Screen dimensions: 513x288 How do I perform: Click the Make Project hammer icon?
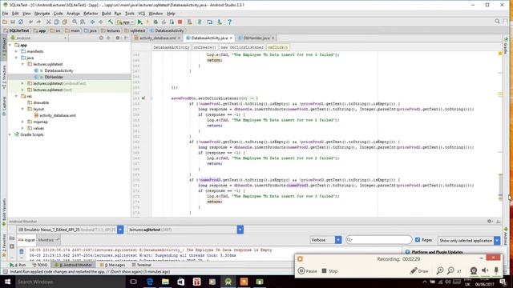(111, 22)
